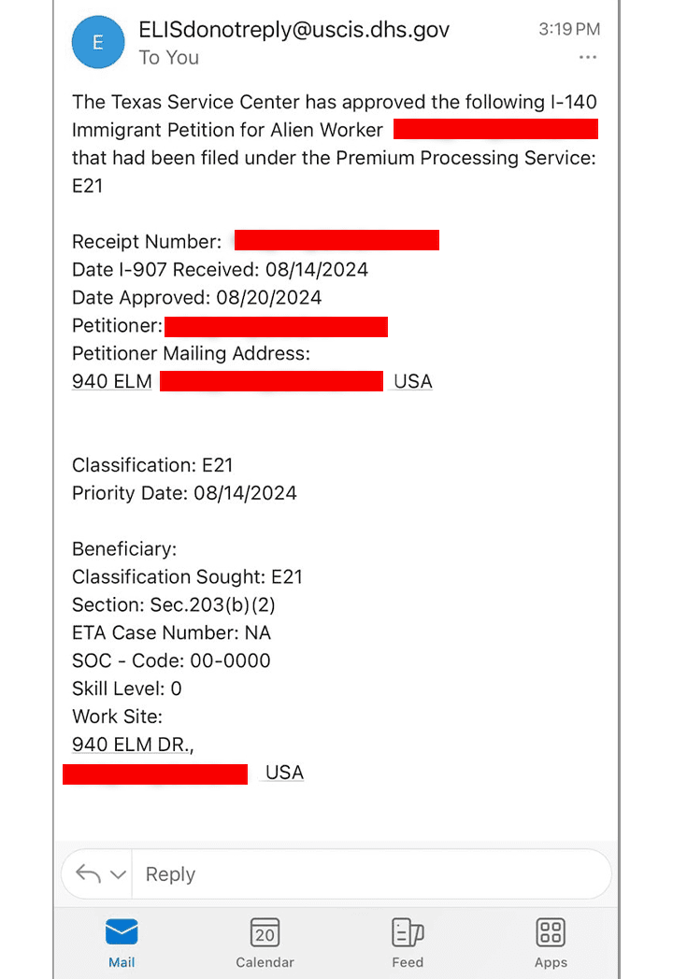The height and width of the screenshot is (979, 673).
Task: Click the USA link under Work Site
Action: coord(284,773)
